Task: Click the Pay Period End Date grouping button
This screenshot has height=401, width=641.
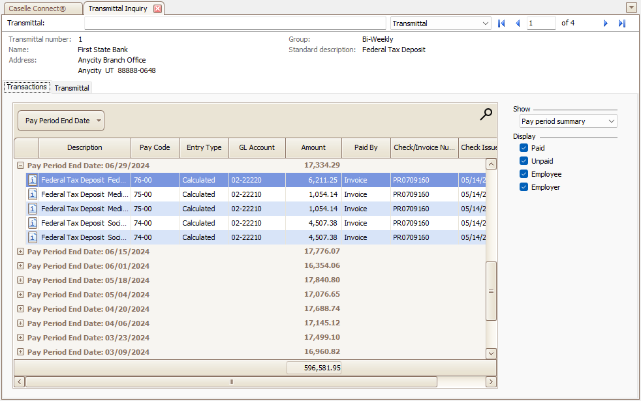Action: coord(61,121)
